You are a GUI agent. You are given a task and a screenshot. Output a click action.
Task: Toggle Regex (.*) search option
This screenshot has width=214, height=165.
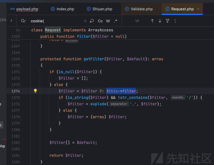(x=116, y=21)
